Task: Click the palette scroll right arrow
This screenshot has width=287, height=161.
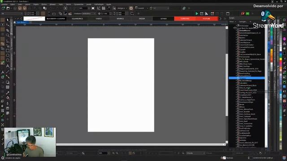Action: (x=220, y=19)
